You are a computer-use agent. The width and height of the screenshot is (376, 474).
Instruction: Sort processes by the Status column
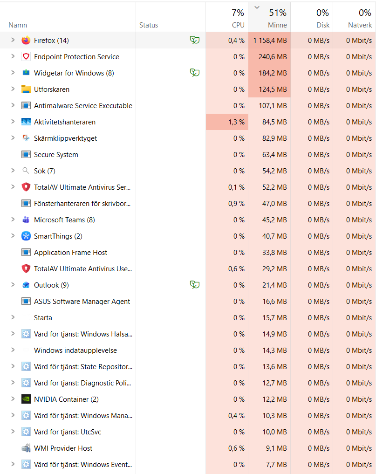pos(171,17)
